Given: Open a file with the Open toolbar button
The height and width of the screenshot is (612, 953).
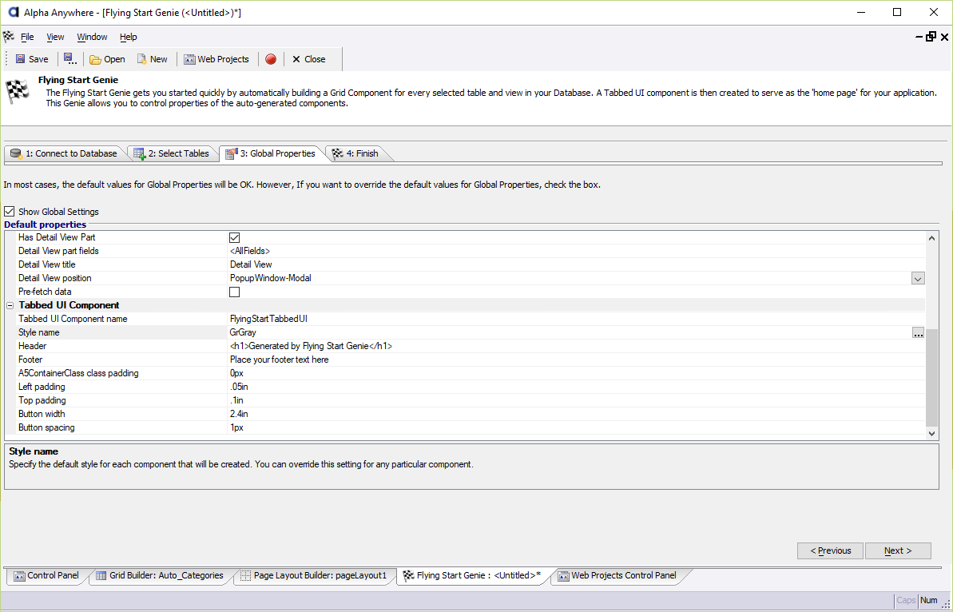Looking at the screenshot, I should click(107, 59).
